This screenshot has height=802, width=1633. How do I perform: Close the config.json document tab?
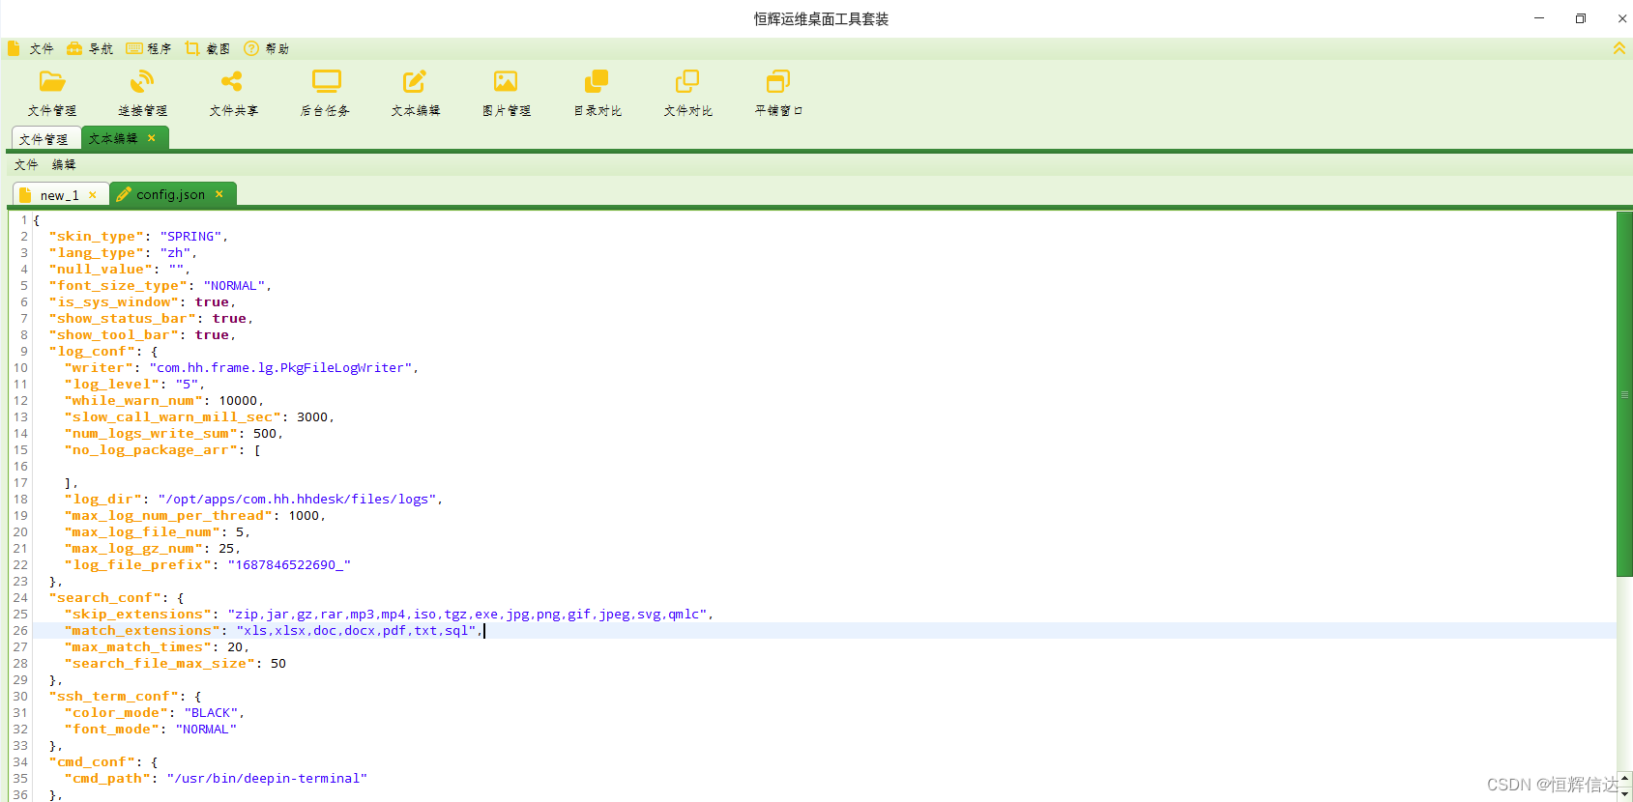point(219,194)
